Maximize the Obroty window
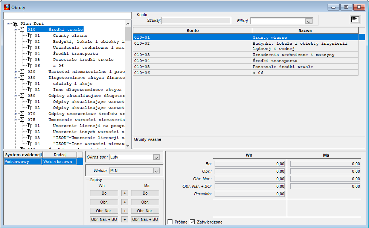The width and height of the screenshot is (369, 228). tap(346, 7)
